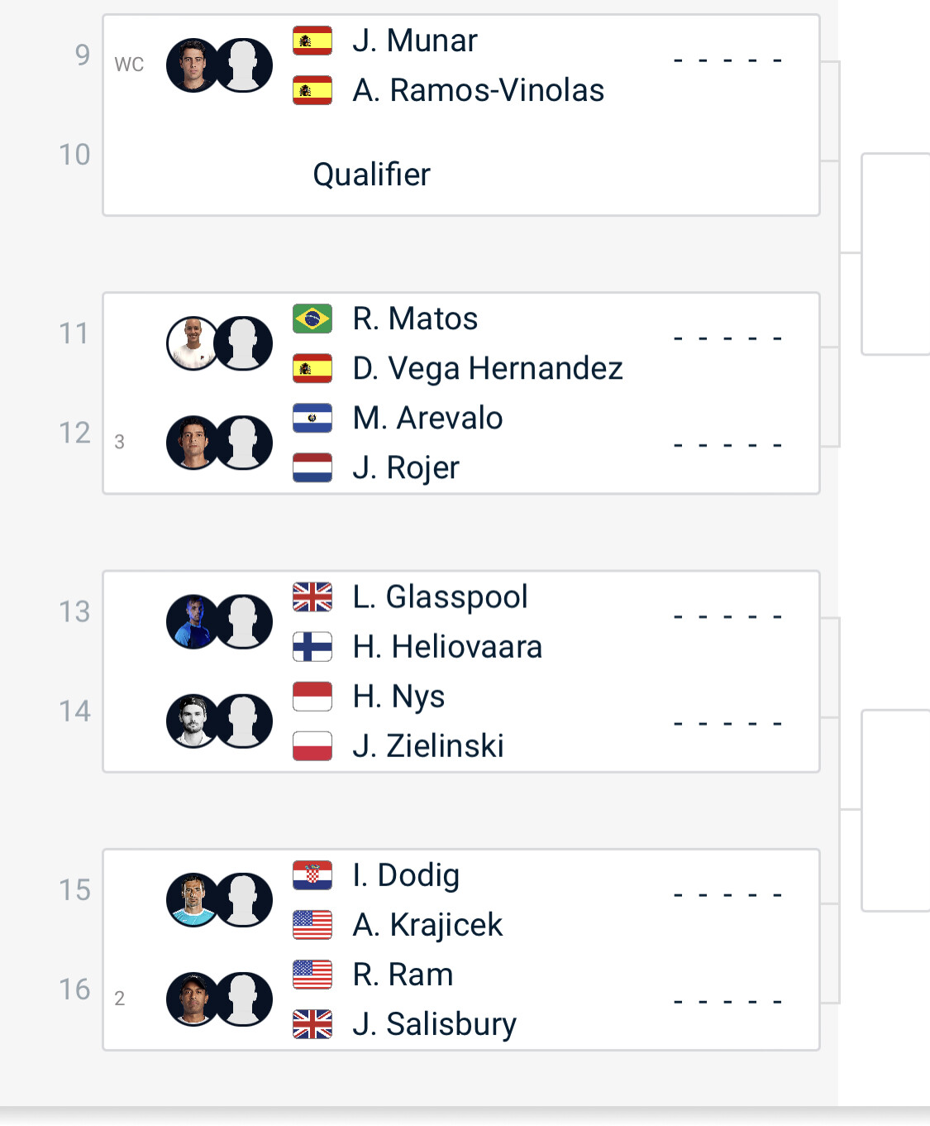Click the Finland flag beside H. Heliovaara
This screenshot has width=930, height=1126.
312,646
